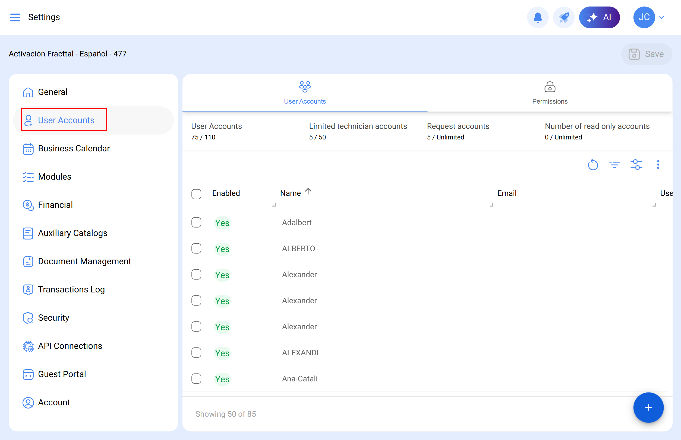Open API Connections in the sidebar
681x440 pixels.
point(70,346)
